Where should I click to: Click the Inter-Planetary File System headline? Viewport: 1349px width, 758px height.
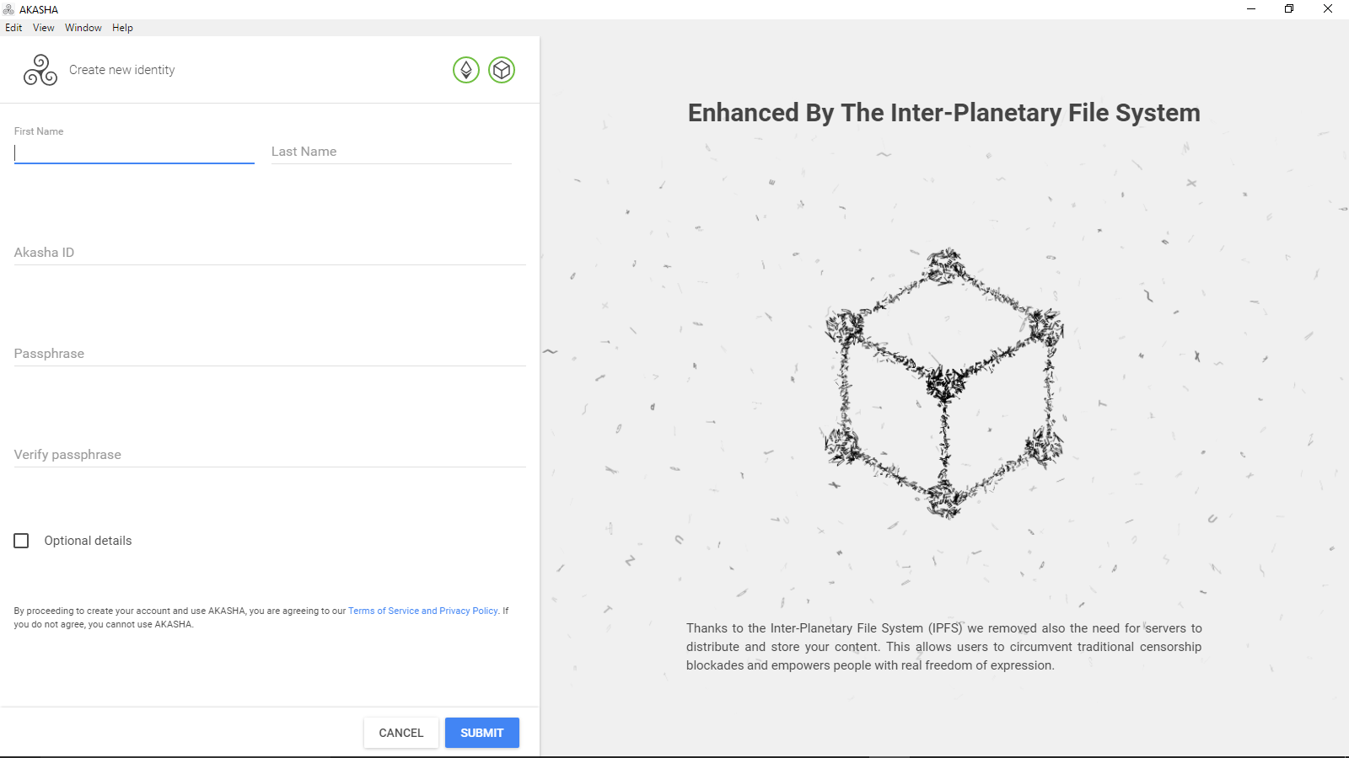point(944,113)
